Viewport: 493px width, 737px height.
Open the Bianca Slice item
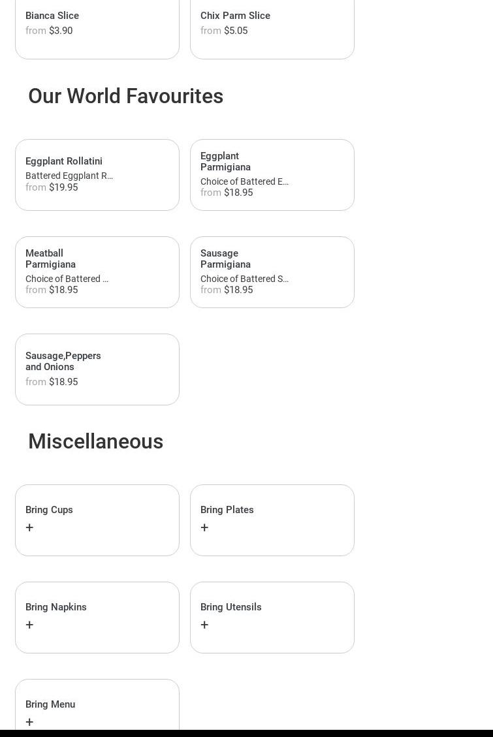pyautogui.click(x=97, y=26)
